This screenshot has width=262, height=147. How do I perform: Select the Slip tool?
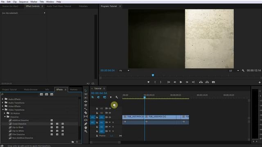coord(86,116)
